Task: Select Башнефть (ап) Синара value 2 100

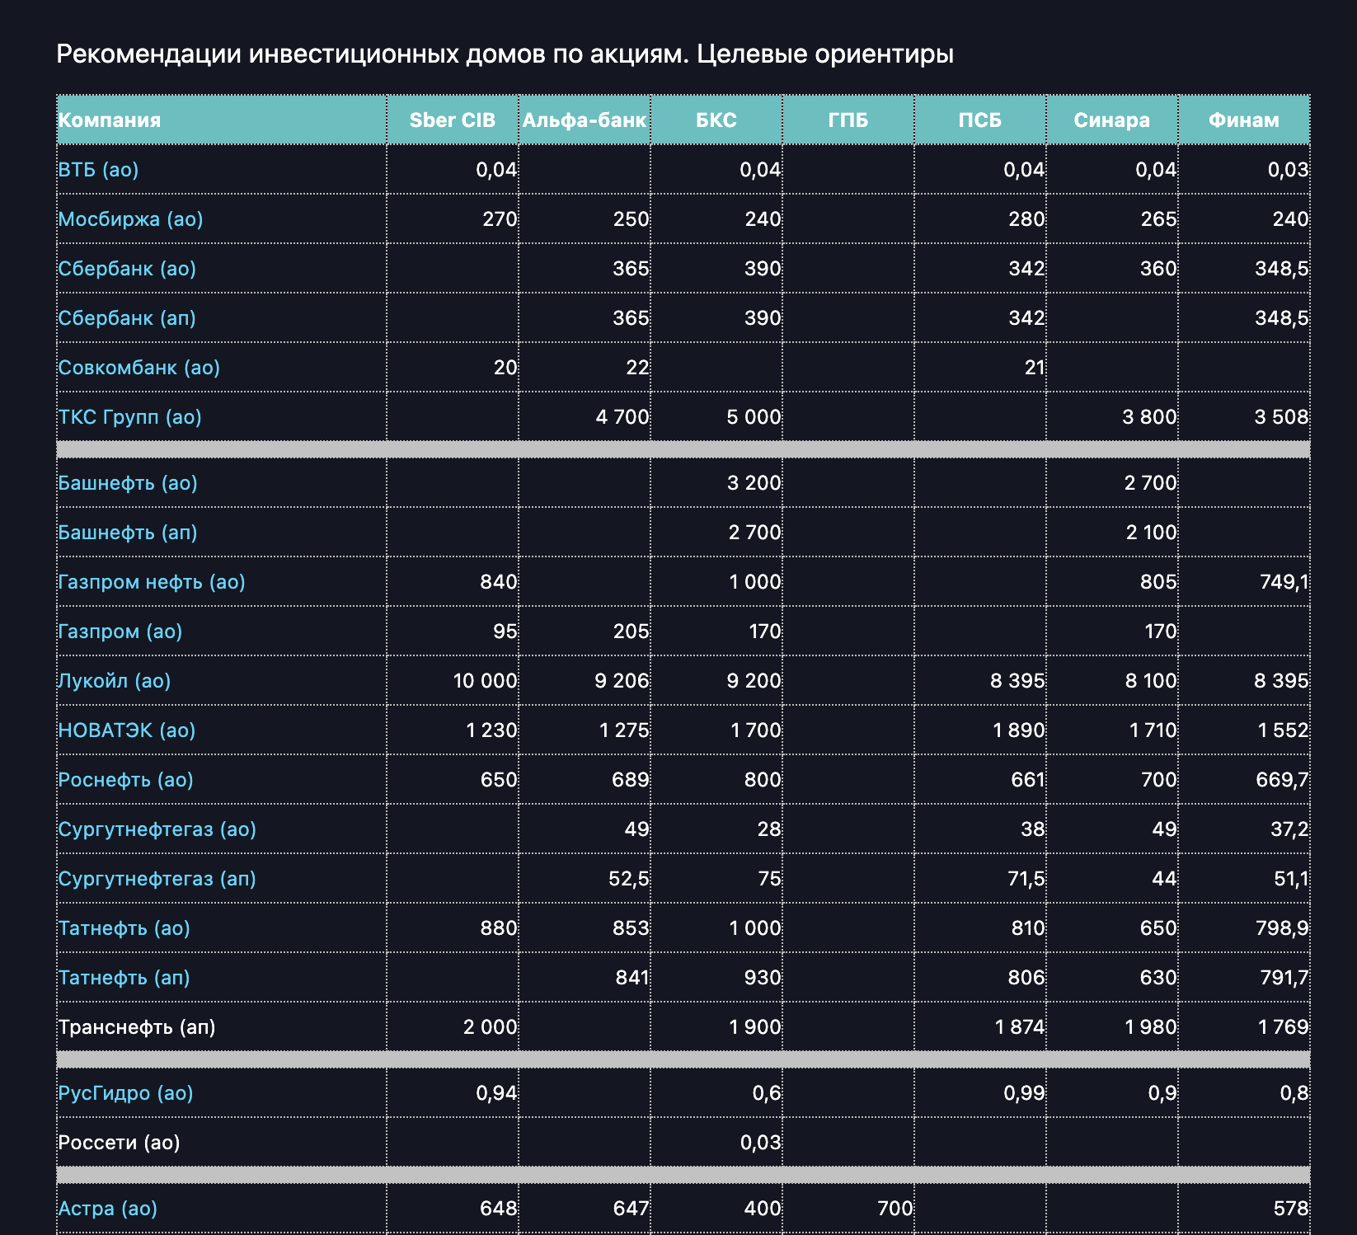Action: point(1152,533)
